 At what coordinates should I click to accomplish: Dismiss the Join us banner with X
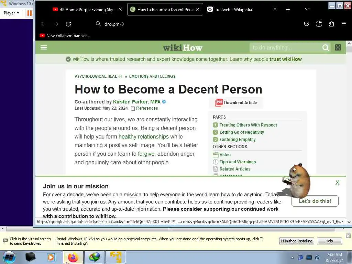337,183
